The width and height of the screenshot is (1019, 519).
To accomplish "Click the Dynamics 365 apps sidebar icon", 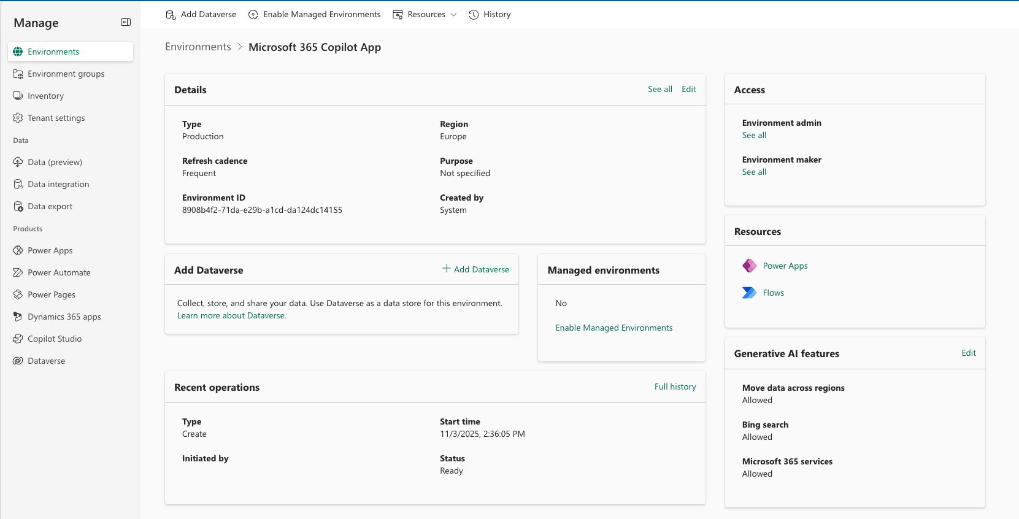I will (x=18, y=317).
